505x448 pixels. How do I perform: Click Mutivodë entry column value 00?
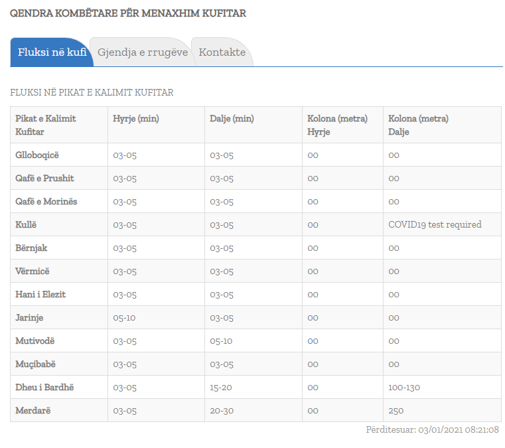click(313, 341)
